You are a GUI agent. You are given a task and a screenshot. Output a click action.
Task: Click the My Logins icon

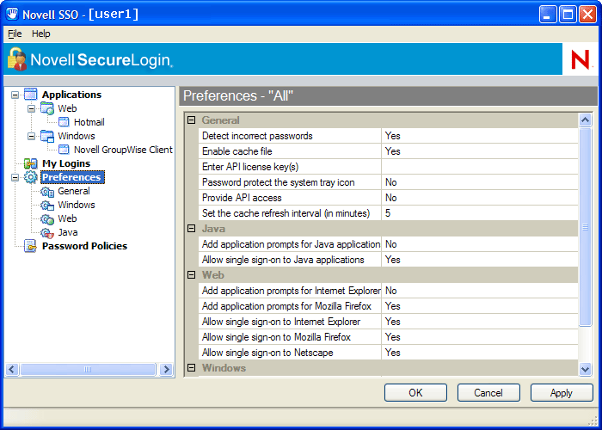click(x=31, y=163)
